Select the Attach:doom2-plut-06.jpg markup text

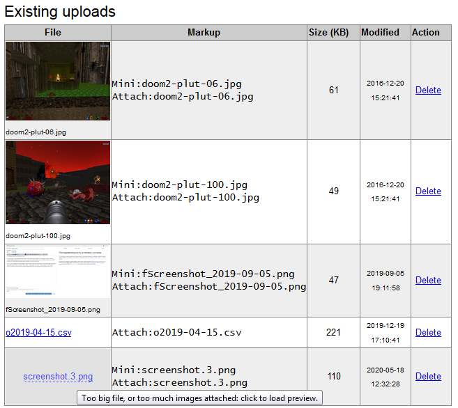point(183,97)
